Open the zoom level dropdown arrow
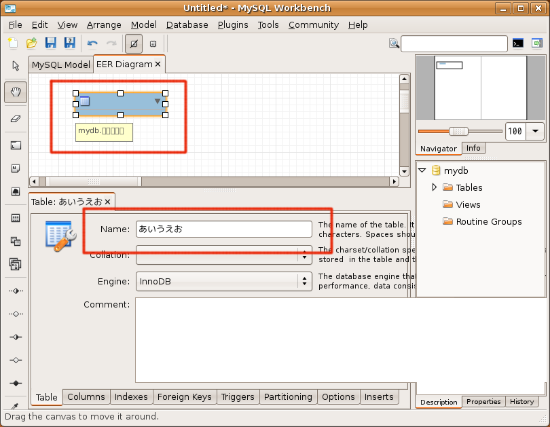Image resolution: width=550 pixels, height=427 pixels. click(x=536, y=131)
